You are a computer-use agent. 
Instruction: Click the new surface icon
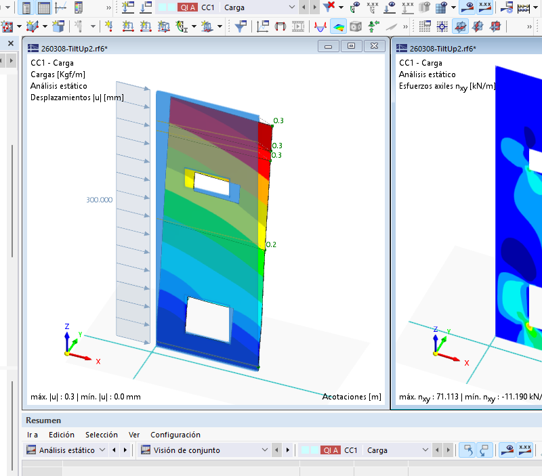[32, 26]
